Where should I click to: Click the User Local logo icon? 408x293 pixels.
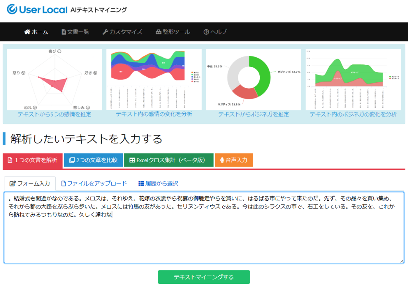click(12, 9)
